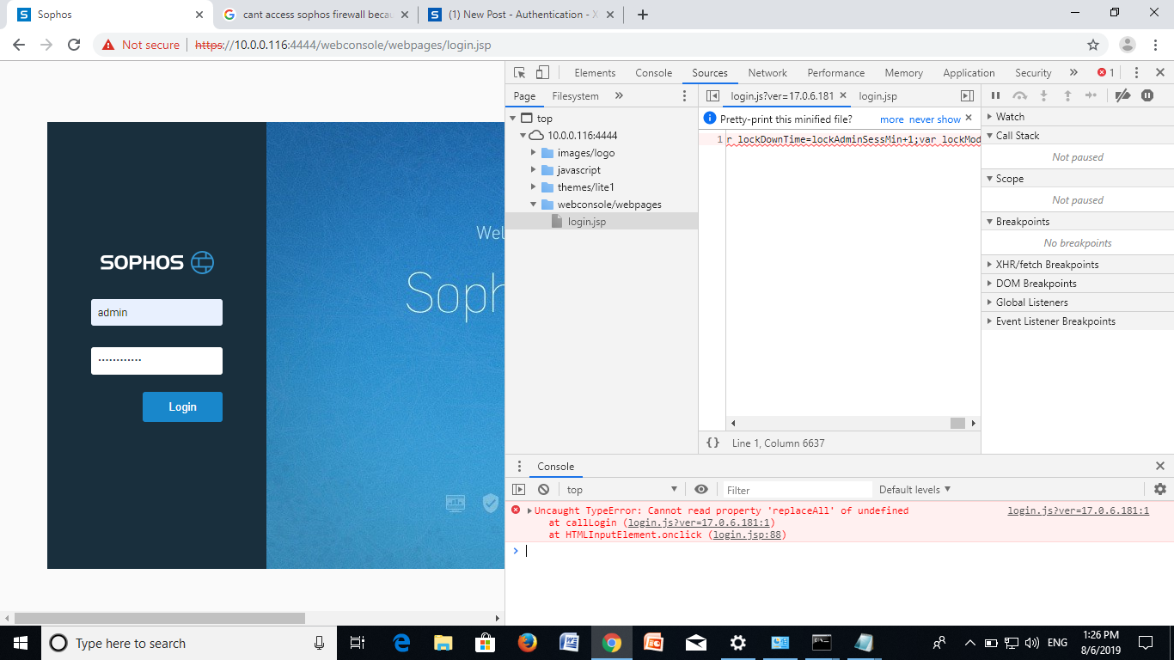The width and height of the screenshot is (1174, 660).
Task: Open the Filesystem tab
Action: [x=575, y=96]
